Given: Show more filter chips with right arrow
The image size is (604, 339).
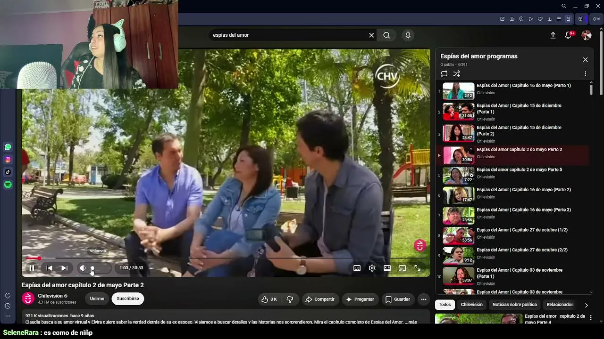Looking at the screenshot, I should (586, 305).
